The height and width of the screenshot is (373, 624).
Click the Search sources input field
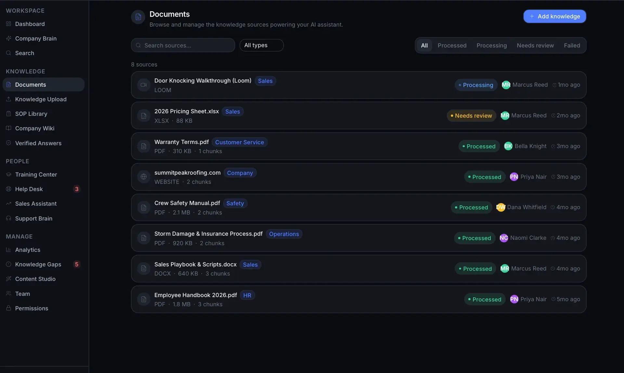[183, 45]
